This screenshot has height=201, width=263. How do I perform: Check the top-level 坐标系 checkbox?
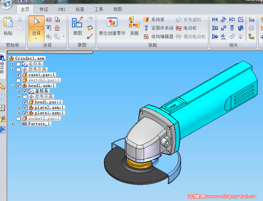tap(18, 64)
